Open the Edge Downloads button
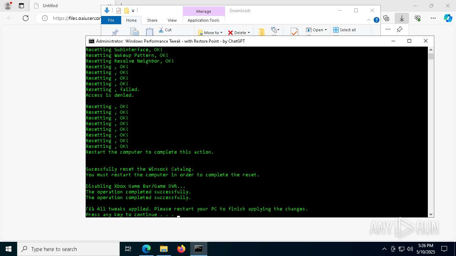 pos(402,18)
